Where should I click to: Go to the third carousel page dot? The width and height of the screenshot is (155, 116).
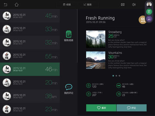[119, 76]
